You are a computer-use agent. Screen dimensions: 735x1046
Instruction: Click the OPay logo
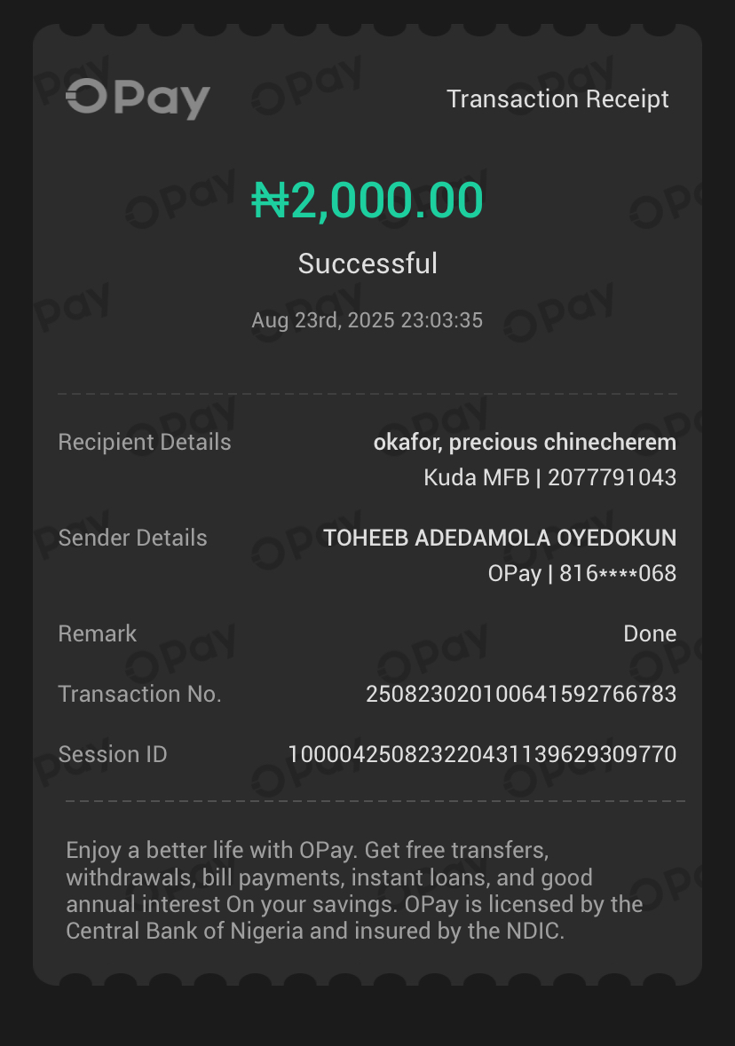point(138,98)
